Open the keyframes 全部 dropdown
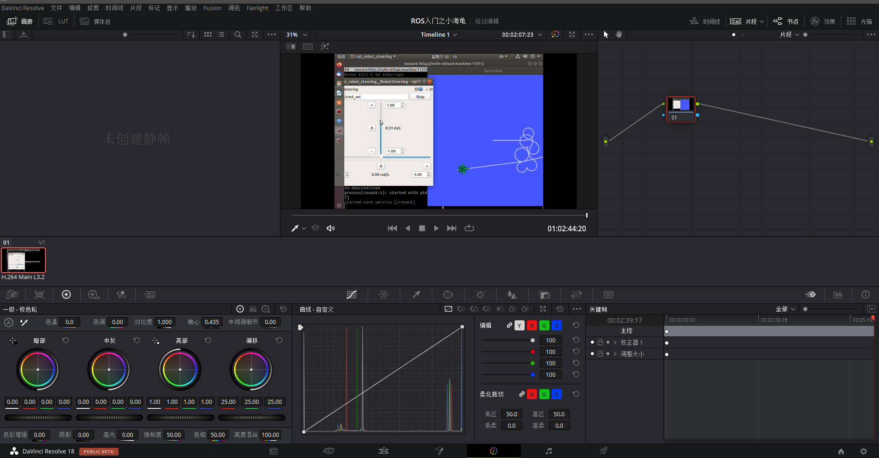The width and height of the screenshot is (879, 458). (x=785, y=309)
